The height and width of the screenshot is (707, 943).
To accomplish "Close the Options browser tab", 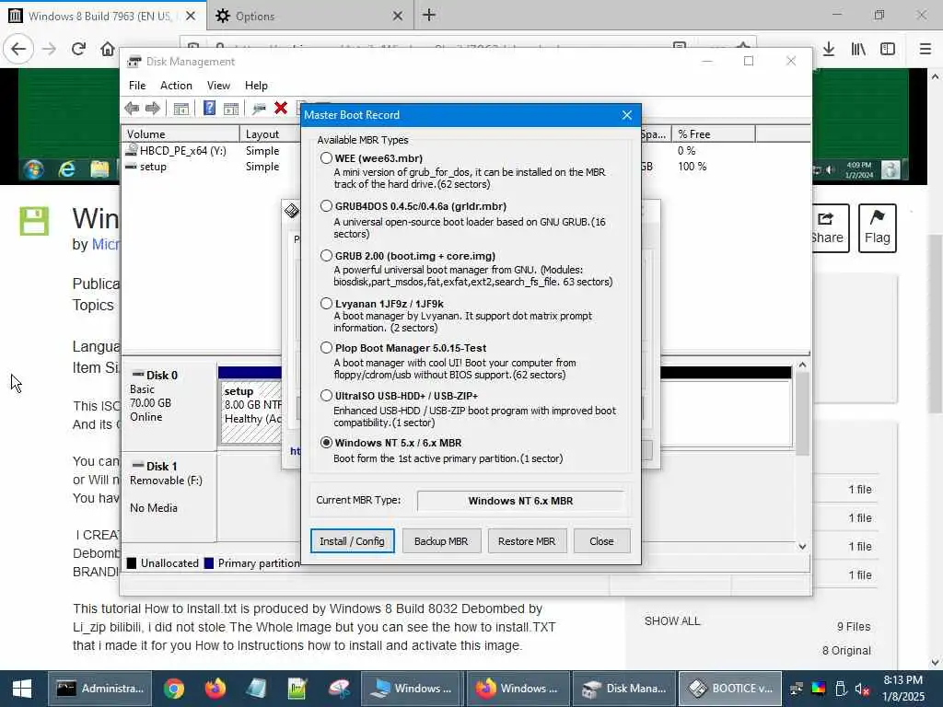I will tap(398, 17).
